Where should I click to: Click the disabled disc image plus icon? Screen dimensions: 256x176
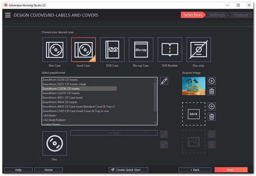(212, 134)
